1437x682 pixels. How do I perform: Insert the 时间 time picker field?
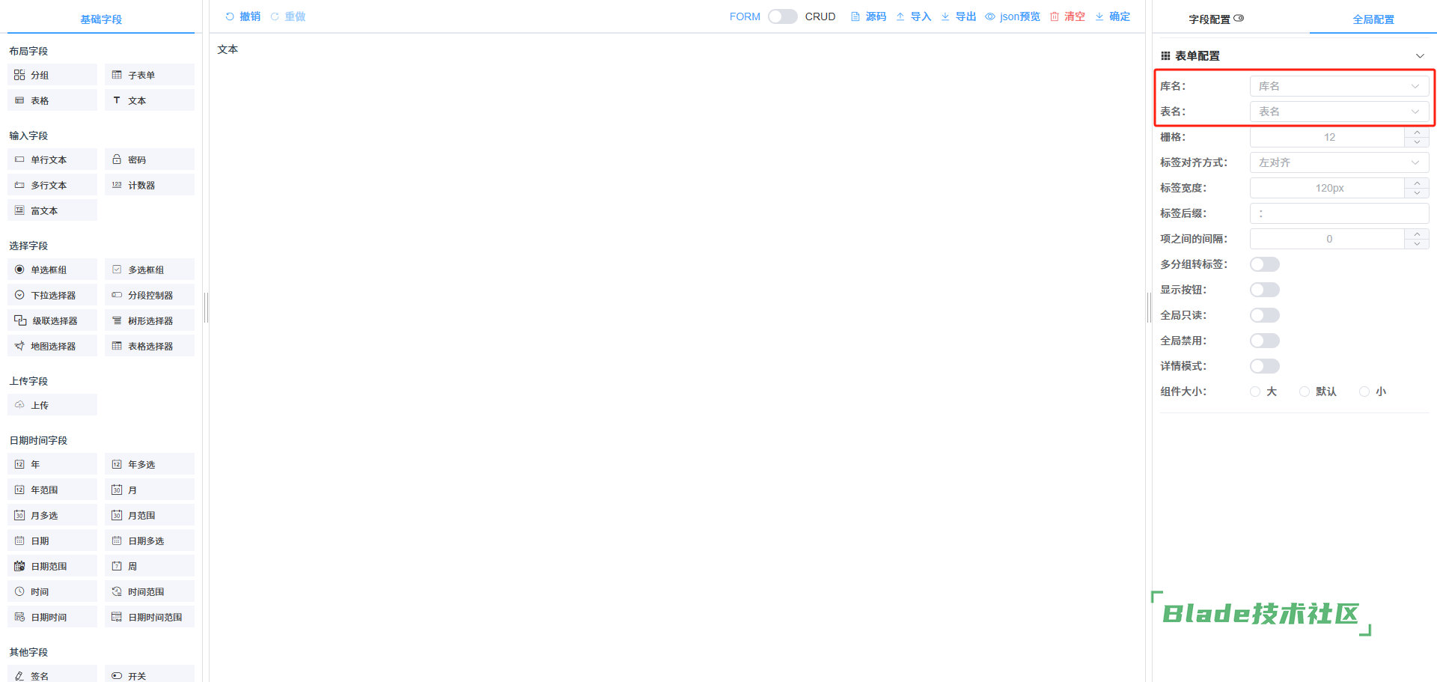(x=52, y=591)
